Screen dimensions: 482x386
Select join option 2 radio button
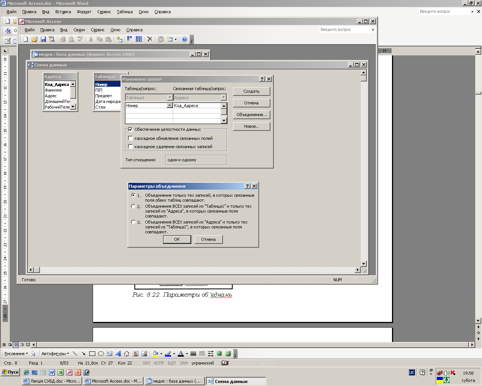(133, 206)
